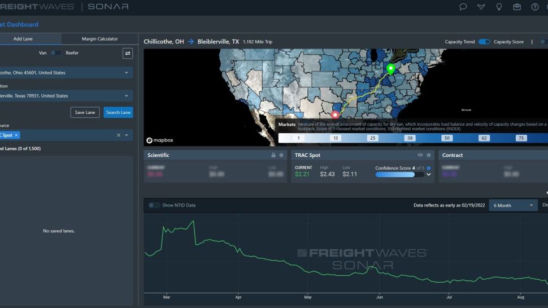Switch to the Add Lane tab

(x=23, y=39)
